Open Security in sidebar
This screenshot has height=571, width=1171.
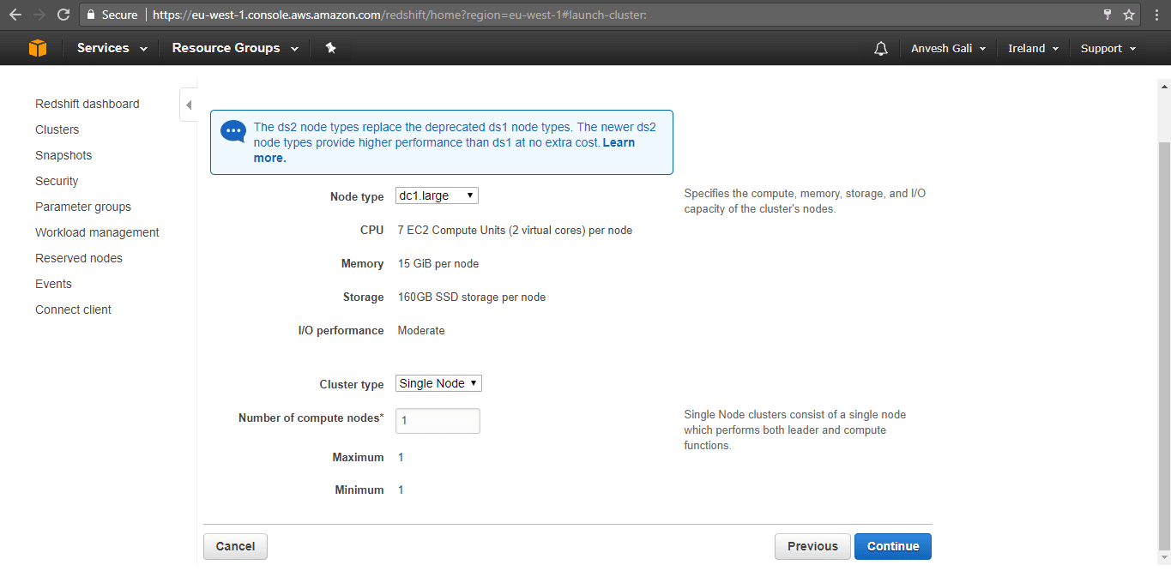pos(57,181)
